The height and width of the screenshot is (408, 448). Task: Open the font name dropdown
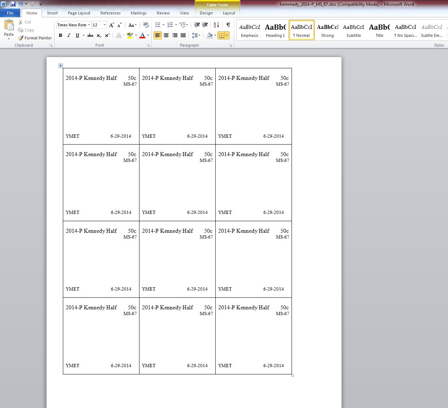tap(89, 25)
